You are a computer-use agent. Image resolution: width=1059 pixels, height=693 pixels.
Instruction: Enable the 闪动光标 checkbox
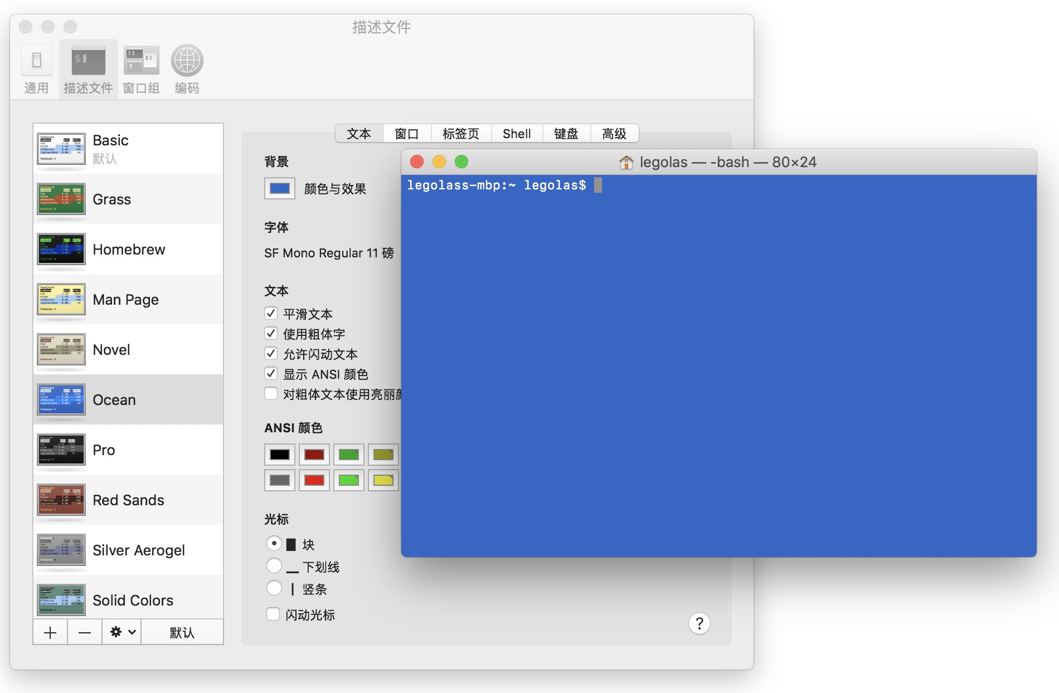(273, 614)
